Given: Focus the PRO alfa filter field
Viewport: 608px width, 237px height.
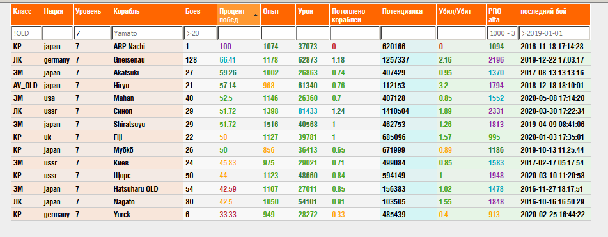Looking at the screenshot, I should click(x=502, y=33).
